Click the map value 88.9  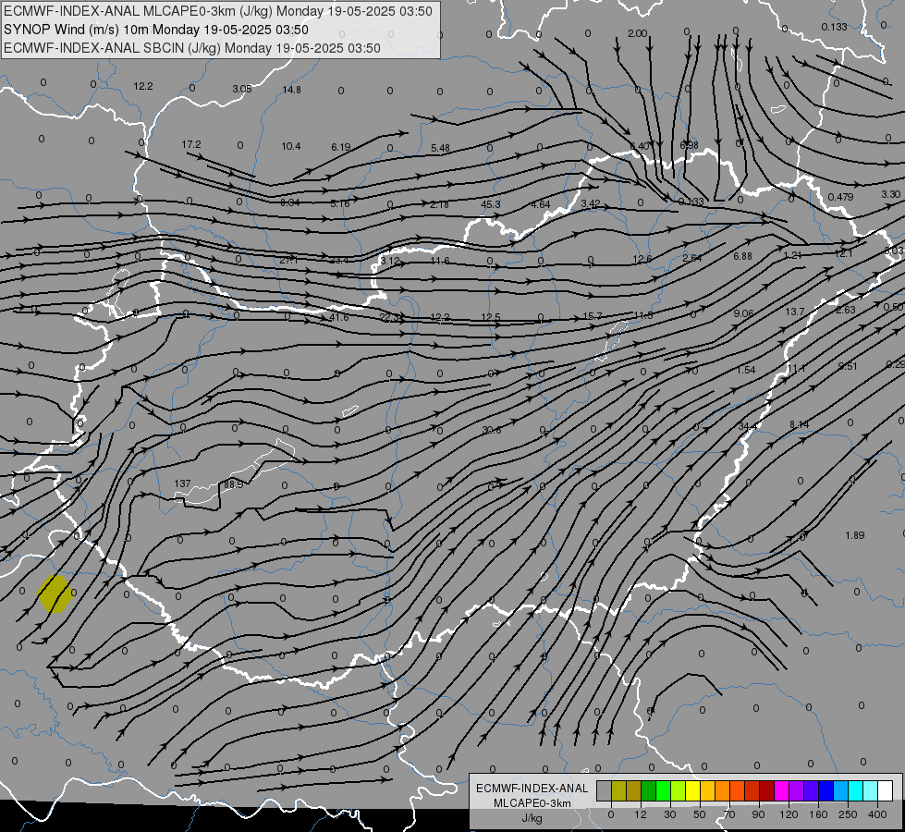coord(233,484)
